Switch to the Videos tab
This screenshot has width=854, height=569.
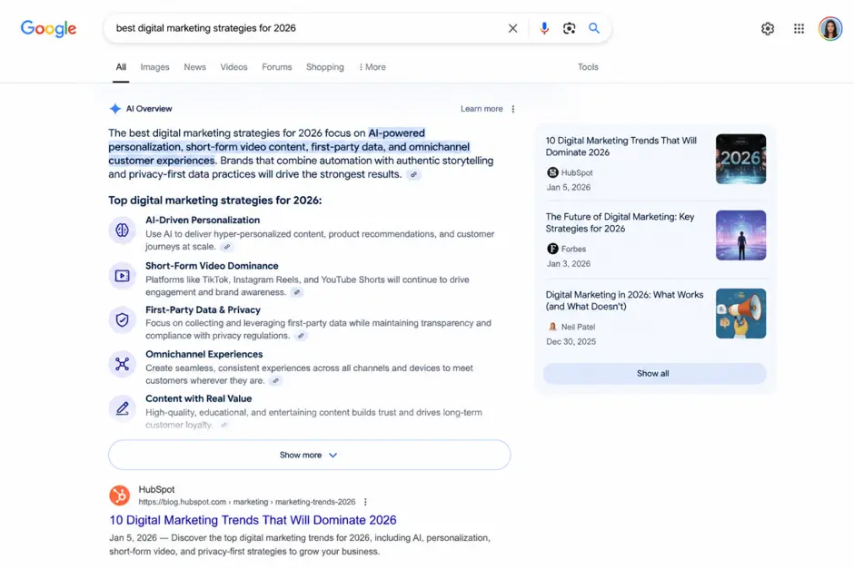(233, 67)
